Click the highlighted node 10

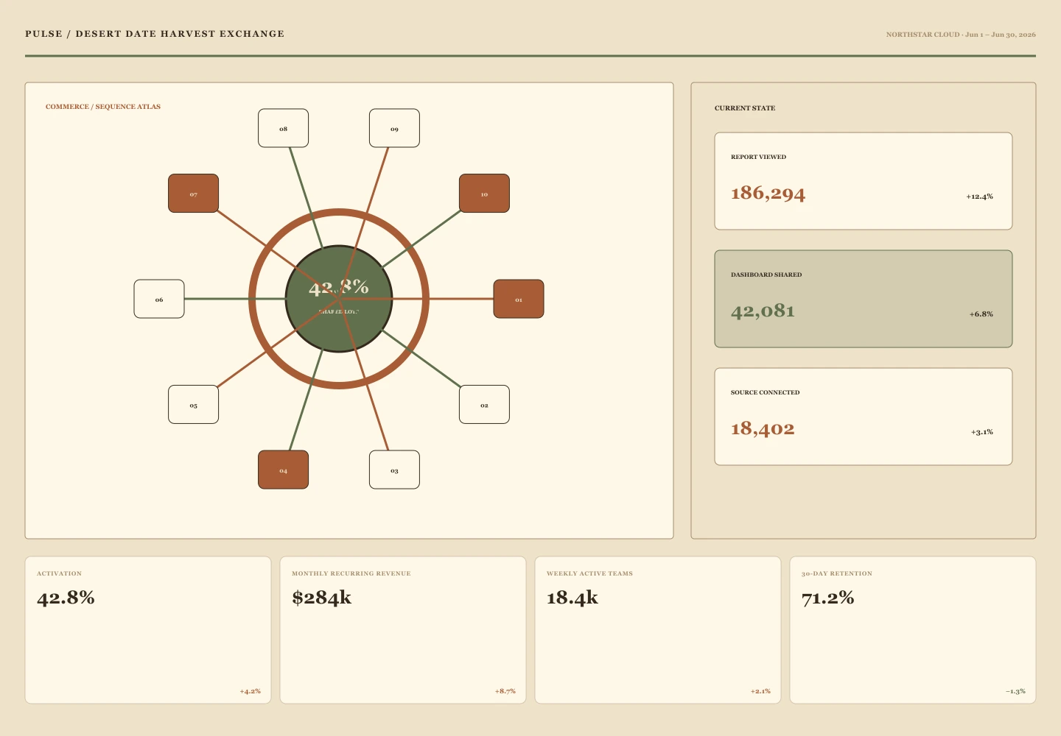pyautogui.click(x=484, y=194)
